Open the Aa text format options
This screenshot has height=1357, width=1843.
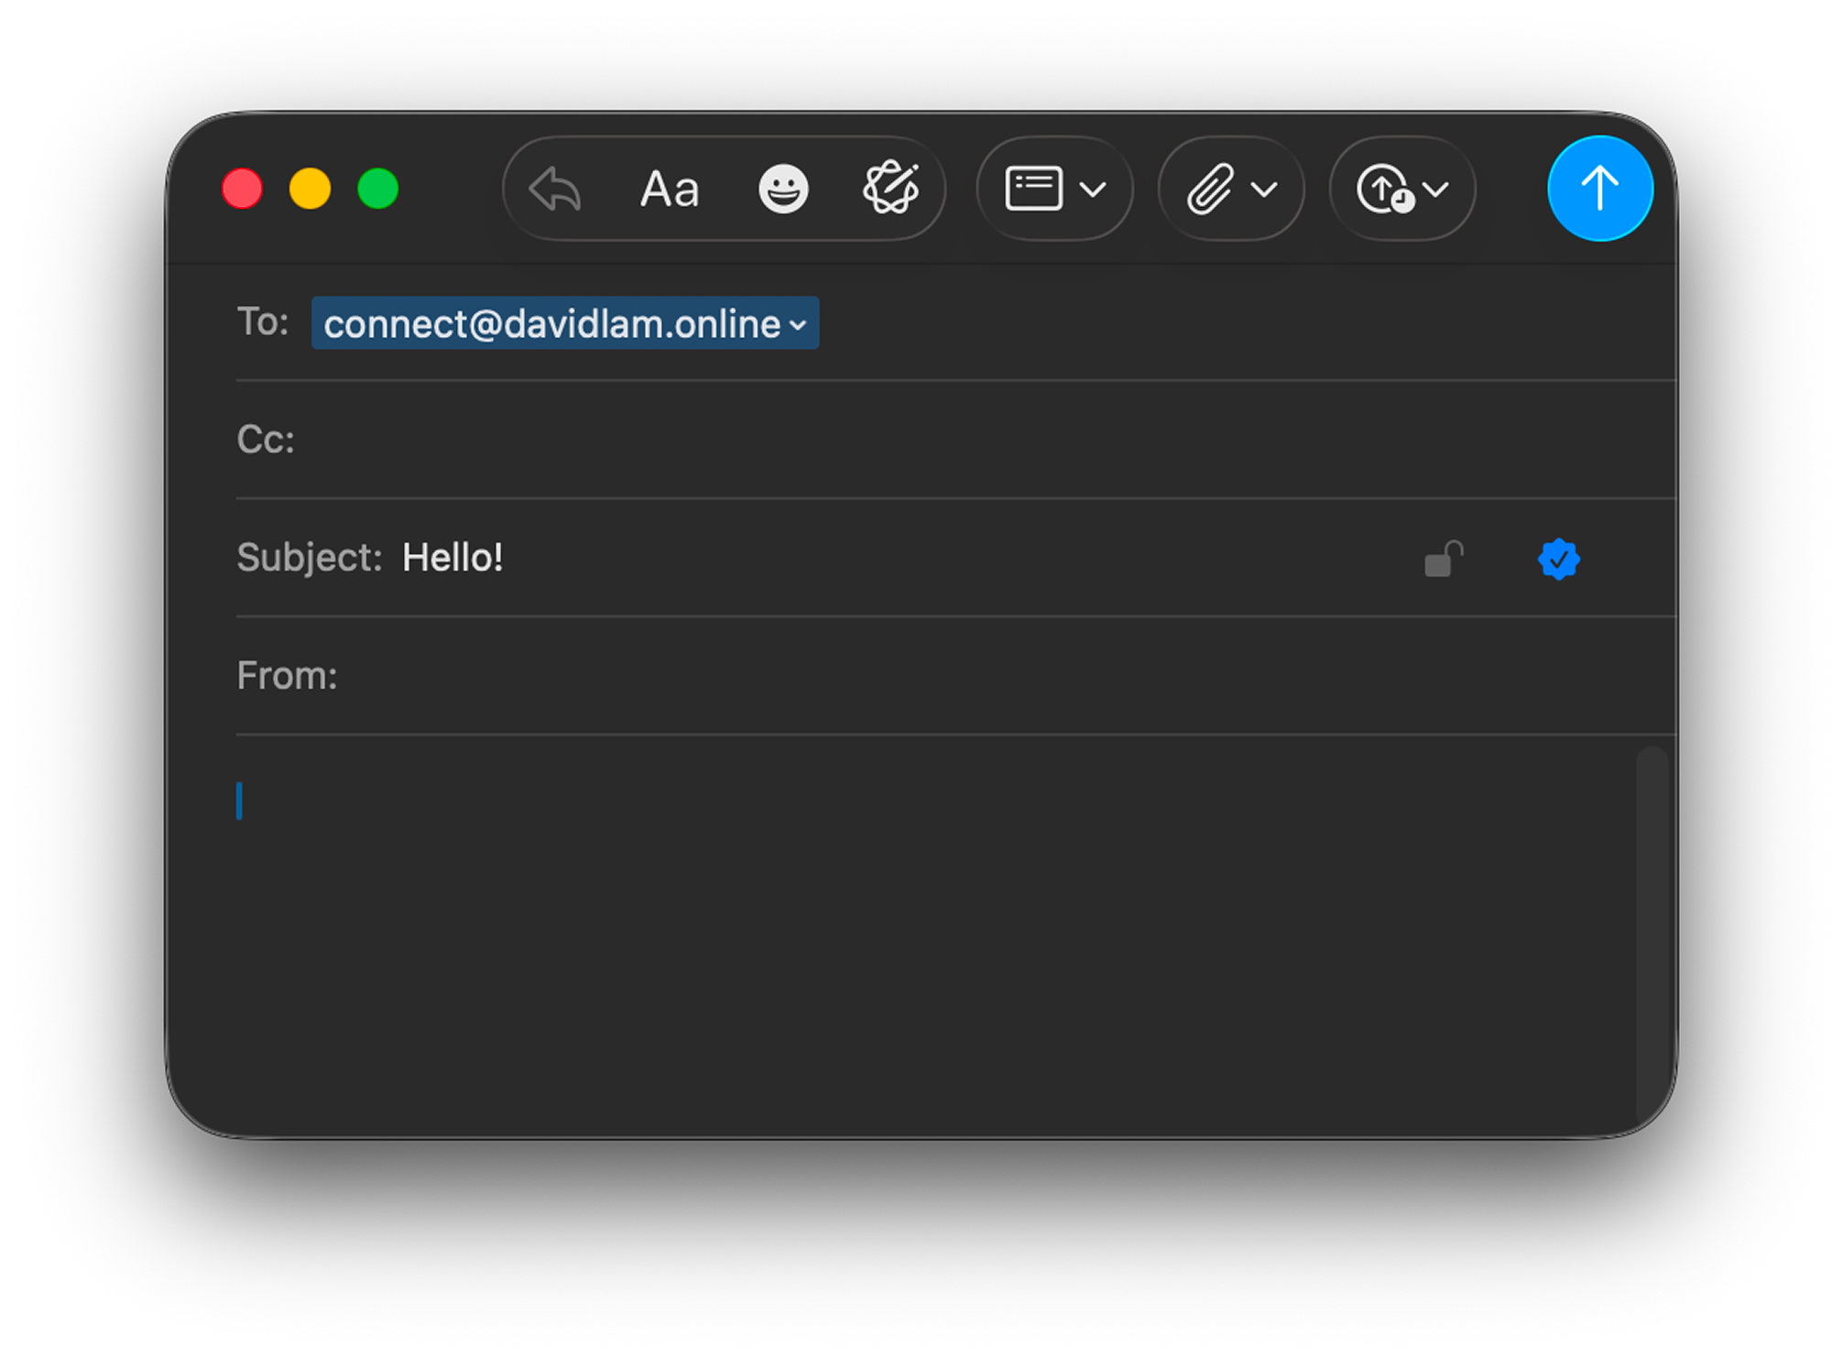[670, 190]
